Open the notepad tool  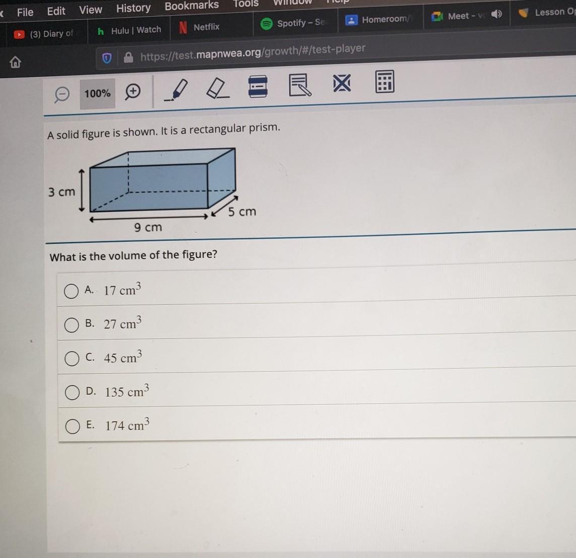coord(300,85)
